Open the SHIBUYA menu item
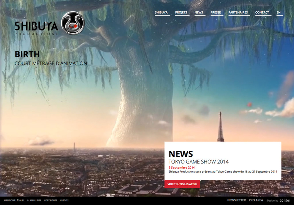 click(x=161, y=12)
